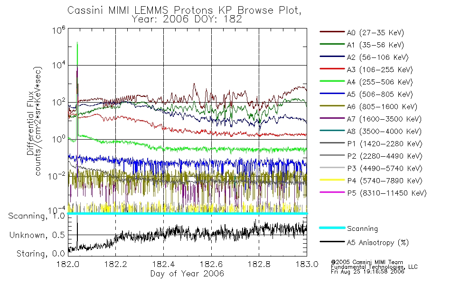Click the Fri Aug 25 19:16:58 2006 timestamp
This screenshot has height=285, width=451.
367,272
